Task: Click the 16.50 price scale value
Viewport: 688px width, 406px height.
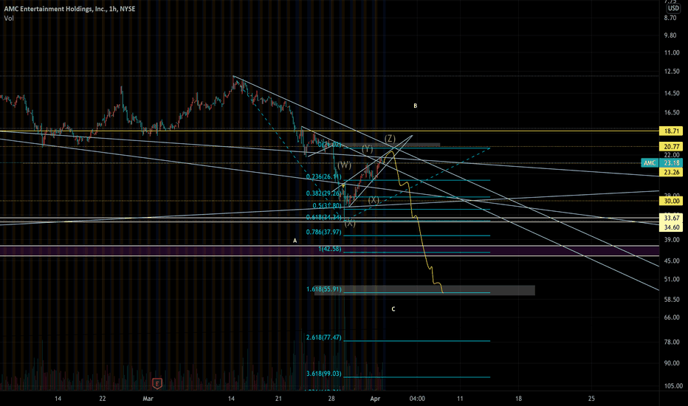Action: coord(672,112)
